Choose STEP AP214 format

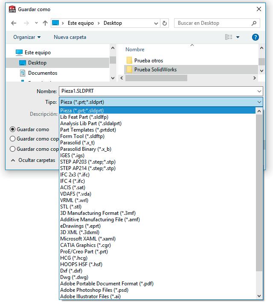157,168
